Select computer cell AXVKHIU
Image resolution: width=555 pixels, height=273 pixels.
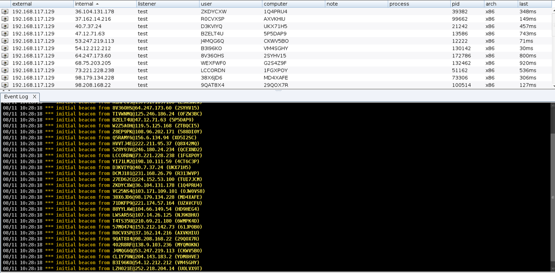click(276, 19)
